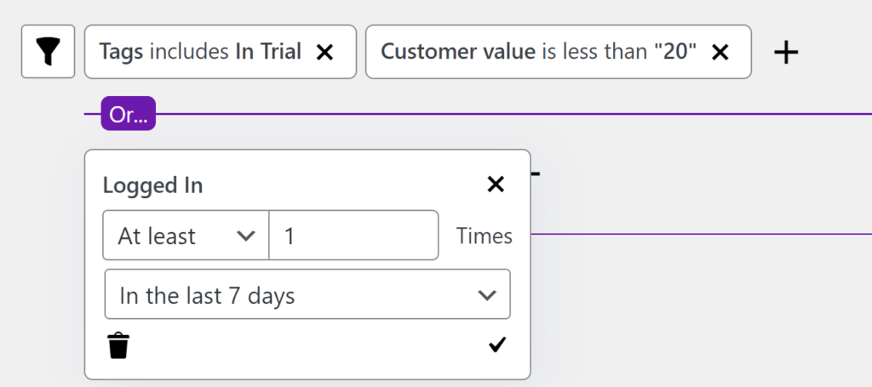The image size is (872, 387).
Task: Remove the Customer value filter chip
Action: (720, 52)
